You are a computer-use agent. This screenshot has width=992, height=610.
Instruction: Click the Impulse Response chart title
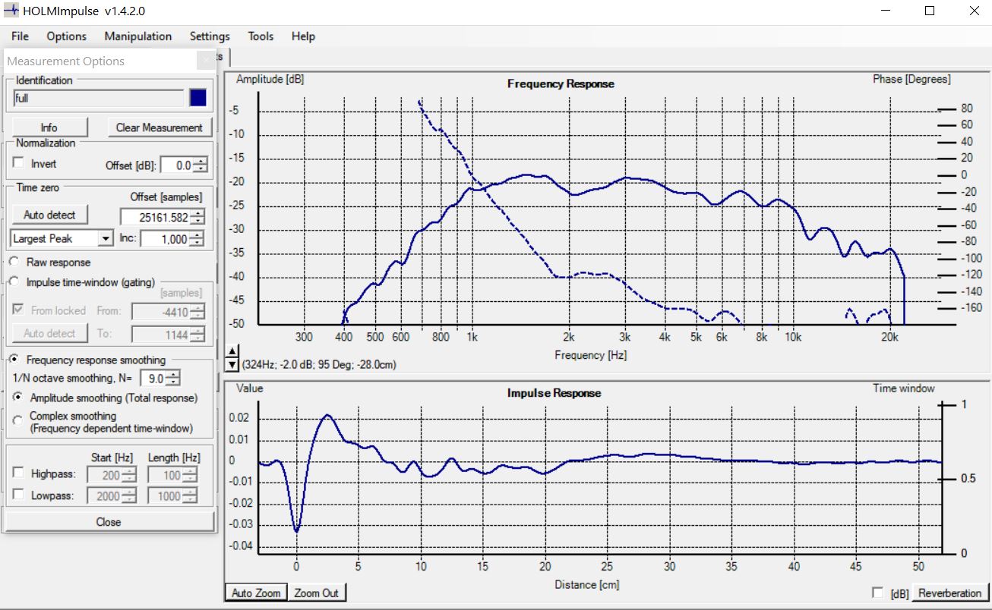(x=554, y=393)
